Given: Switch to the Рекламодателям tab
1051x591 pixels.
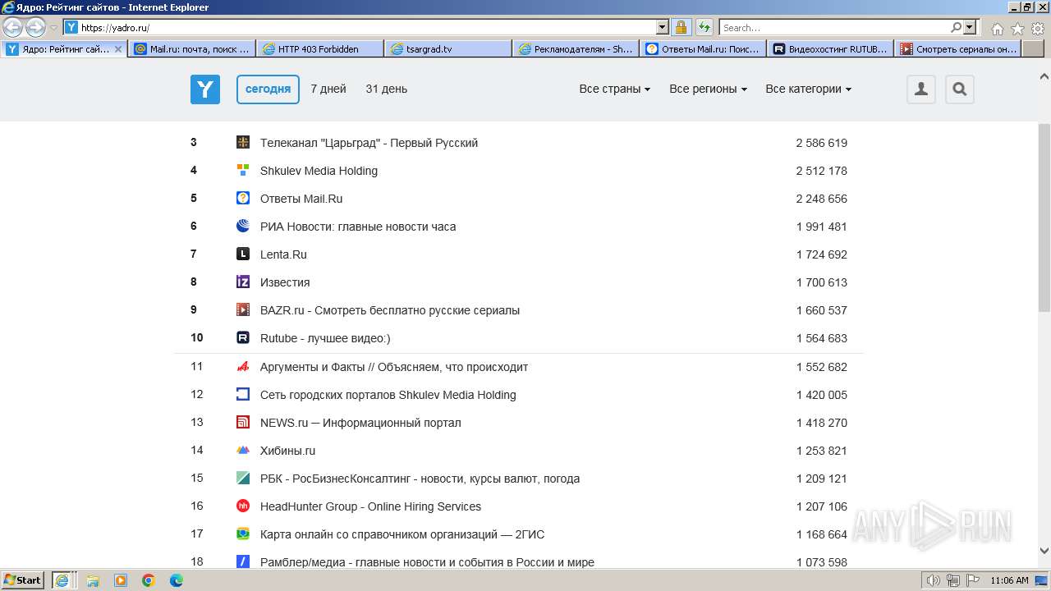Looking at the screenshot, I should click(x=576, y=49).
